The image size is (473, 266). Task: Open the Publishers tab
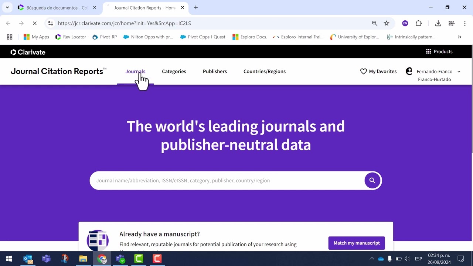(215, 72)
